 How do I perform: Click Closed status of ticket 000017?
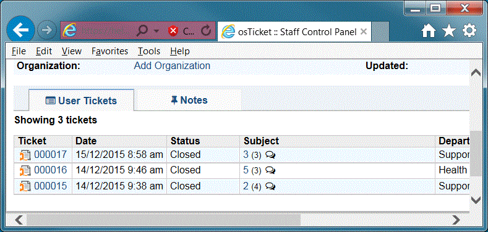pyautogui.click(x=186, y=154)
